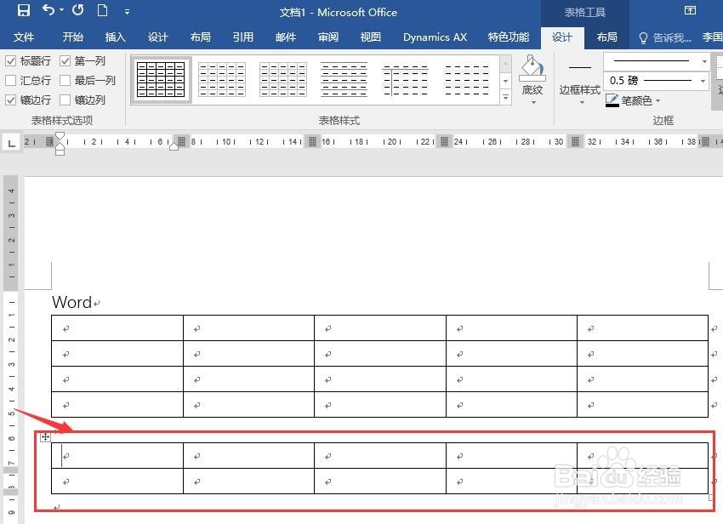
Task: Uncheck the 标题行 checkbox
Action: tap(10, 61)
